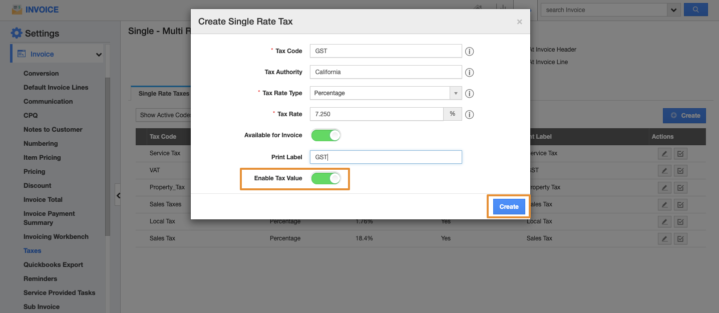The image size is (719, 313).
Task: Collapse the Invoice settings section
Action: click(99, 55)
